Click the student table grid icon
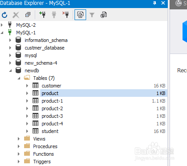This screenshot has width=187, height=166. pyautogui.click(x=35, y=131)
